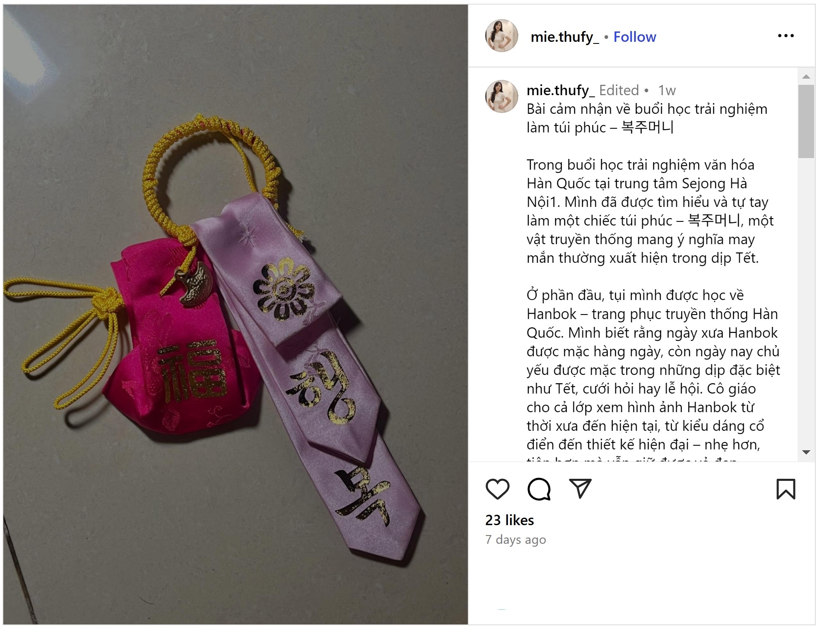View who liked via 23 likes
817x629 pixels.
[x=509, y=520]
